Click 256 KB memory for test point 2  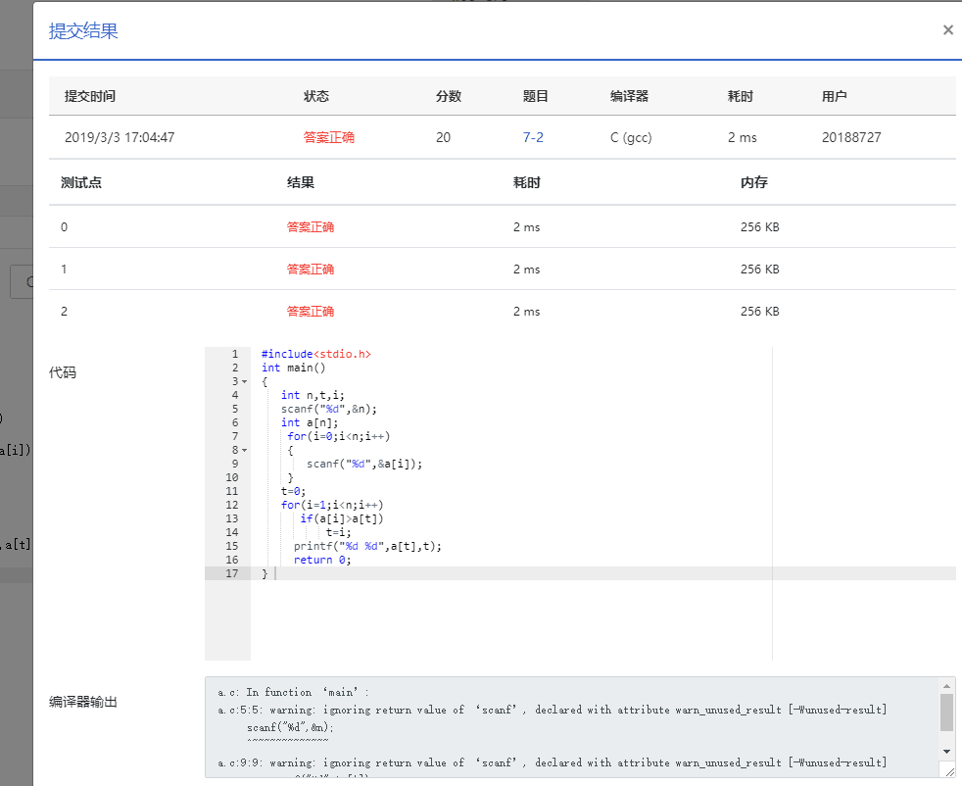click(x=759, y=312)
